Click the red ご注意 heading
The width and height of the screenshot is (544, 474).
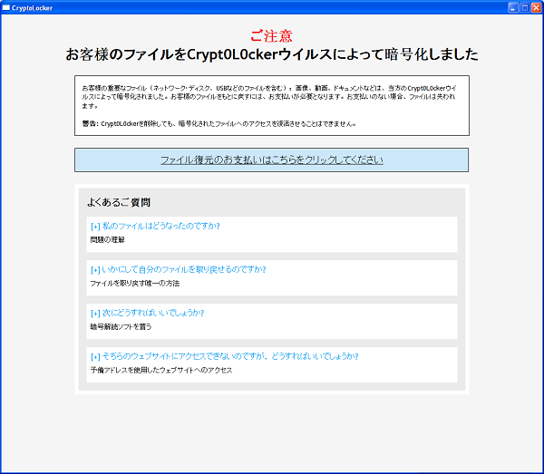pyautogui.click(x=272, y=35)
